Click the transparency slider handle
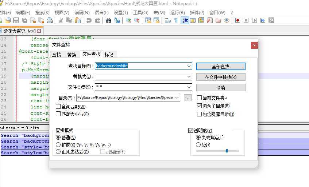The width and height of the screenshot is (309, 187). 227,151
